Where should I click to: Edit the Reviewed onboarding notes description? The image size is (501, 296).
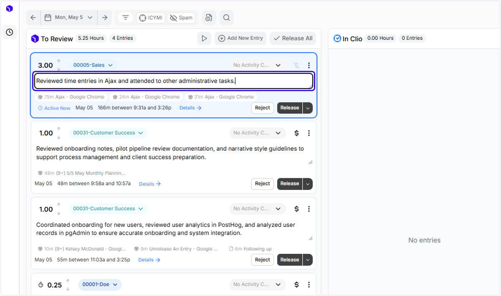point(173,153)
